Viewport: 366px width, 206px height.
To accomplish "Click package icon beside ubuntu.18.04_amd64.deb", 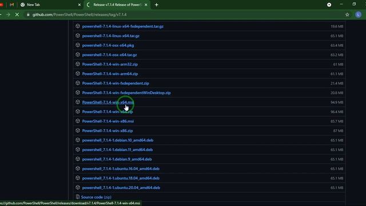I will 78,178.
